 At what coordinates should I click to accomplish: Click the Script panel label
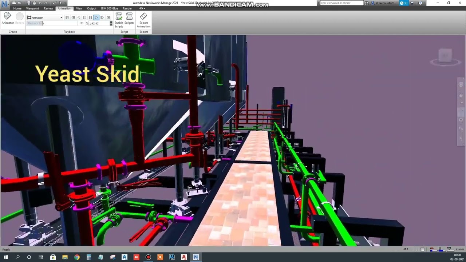point(124,32)
